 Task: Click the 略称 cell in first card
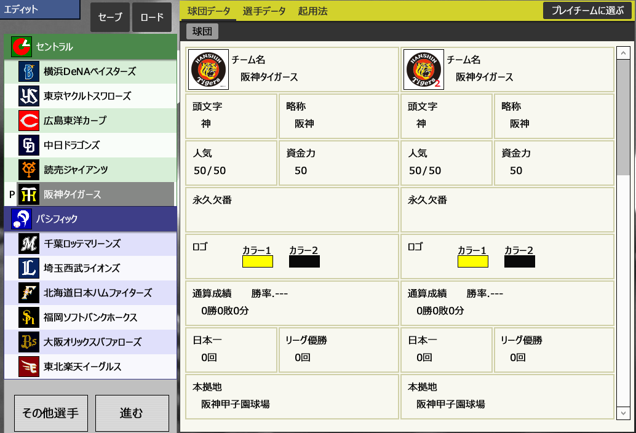coord(339,116)
